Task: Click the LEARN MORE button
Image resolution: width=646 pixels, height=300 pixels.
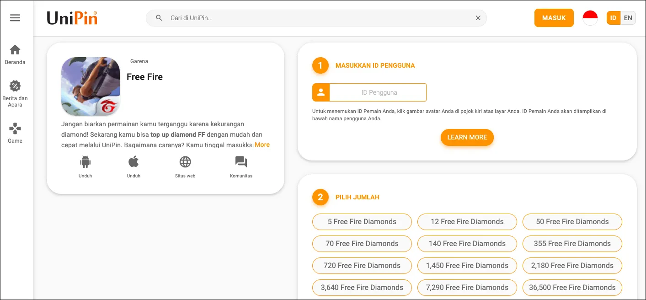Action: click(467, 137)
